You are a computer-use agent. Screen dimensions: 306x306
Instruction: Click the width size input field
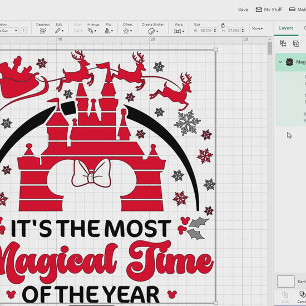(206, 31)
